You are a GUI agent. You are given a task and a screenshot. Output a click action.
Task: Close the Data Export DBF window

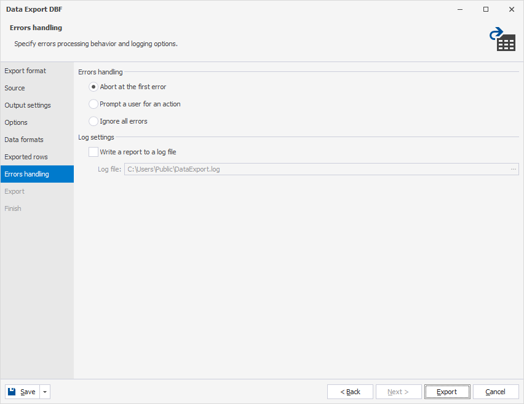coord(512,9)
